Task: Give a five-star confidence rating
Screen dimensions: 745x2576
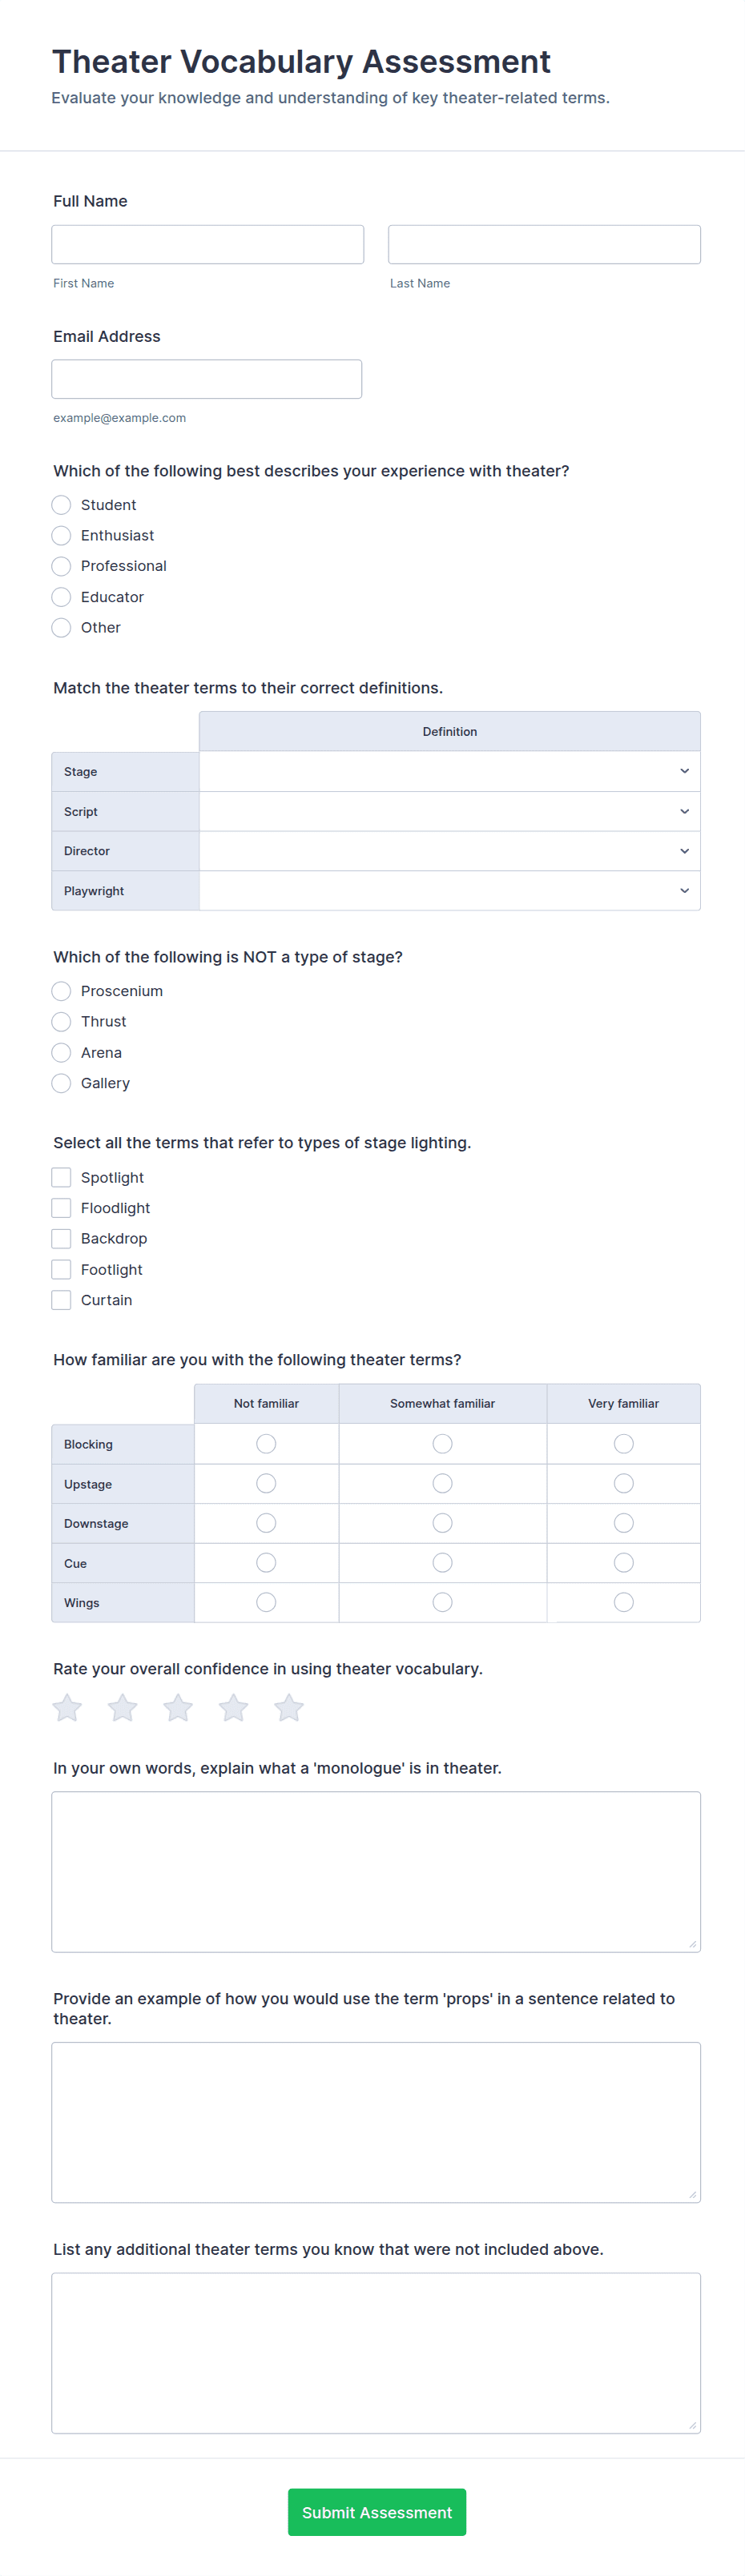Action: coord(289,1708)
